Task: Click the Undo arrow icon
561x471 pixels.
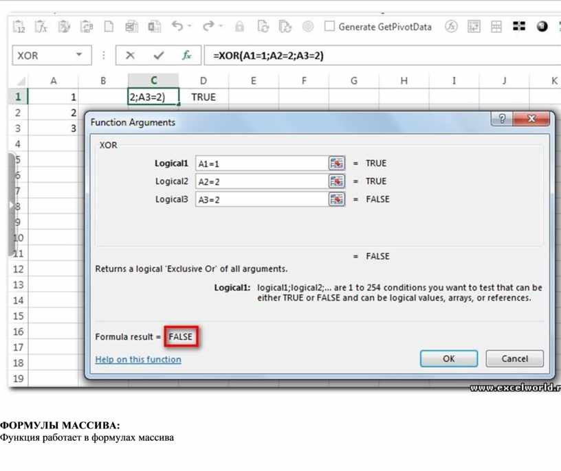Action: click(177, 27)
